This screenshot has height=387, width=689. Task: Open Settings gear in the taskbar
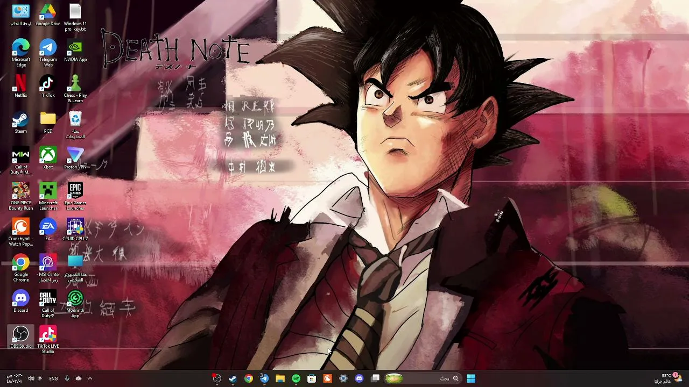pos(343,378)
